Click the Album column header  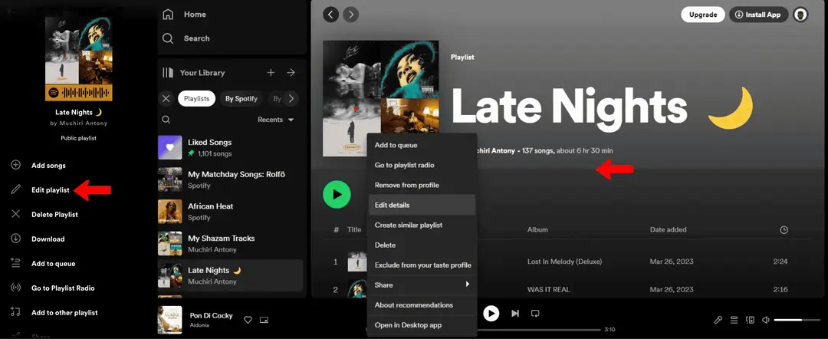tap(537, 229)
